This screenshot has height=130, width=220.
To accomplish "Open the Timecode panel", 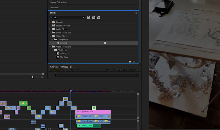I will tap(54, 8).
